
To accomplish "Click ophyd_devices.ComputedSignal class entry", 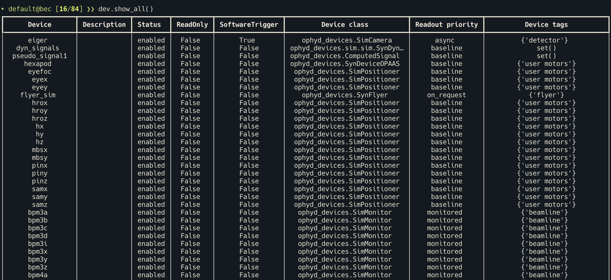I will pos(345,56).
